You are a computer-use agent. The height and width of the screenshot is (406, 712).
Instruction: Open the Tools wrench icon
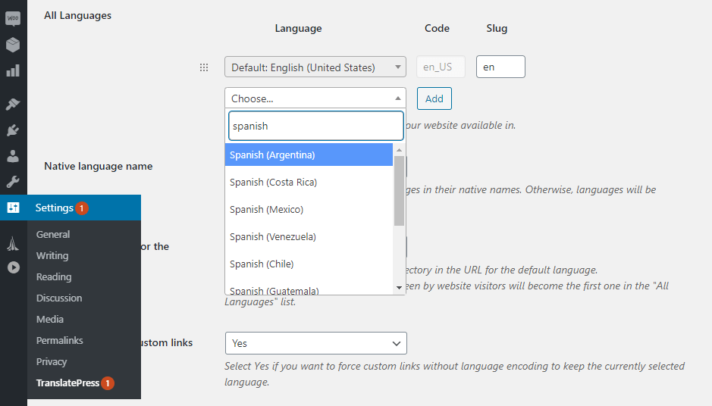[x=13, y=182]
